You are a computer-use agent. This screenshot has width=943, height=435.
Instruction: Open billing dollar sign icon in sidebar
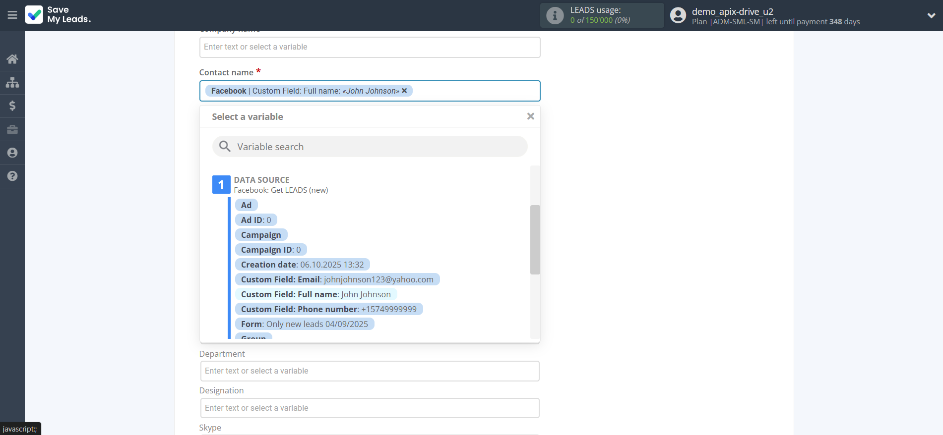pos(12,106)
